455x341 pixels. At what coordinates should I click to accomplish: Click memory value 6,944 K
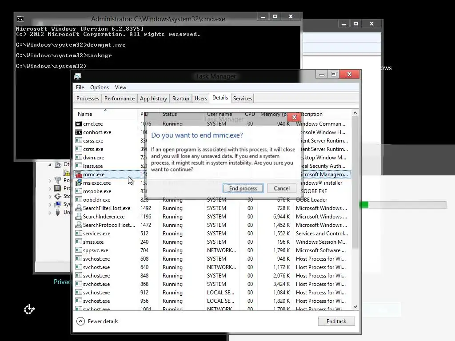(x=281, y=217)
